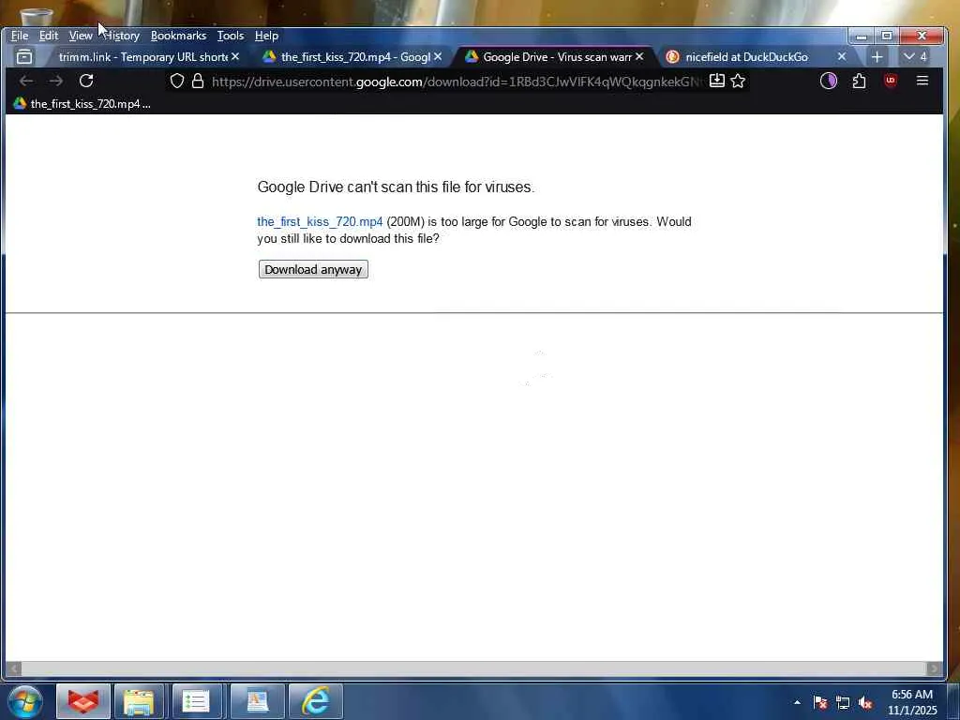
Task: Click the horizontal scrollbar track
Action: (473, 668)
